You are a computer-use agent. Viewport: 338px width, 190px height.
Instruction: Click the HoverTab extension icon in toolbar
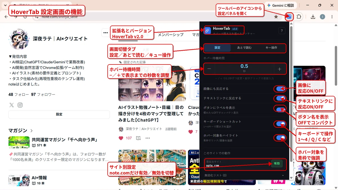pyautogui.click(x=289, y=17)
